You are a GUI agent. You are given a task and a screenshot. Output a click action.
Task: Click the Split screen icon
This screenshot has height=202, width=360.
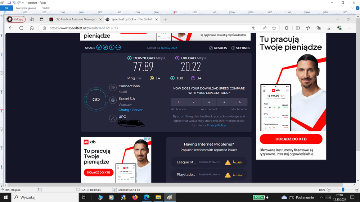click(298, 28)
